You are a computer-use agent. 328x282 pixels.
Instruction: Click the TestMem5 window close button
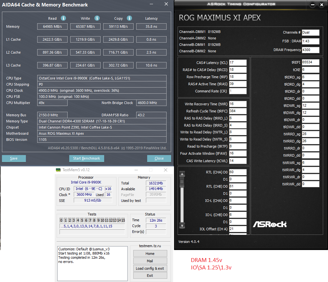point(166,170)
